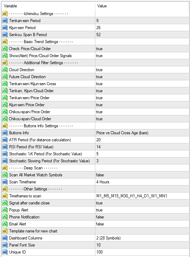The width and height of the screenshot is (191, 257).
Task: Click the string icon beside Buttons Info Settings header
Action: coord(5,126)
